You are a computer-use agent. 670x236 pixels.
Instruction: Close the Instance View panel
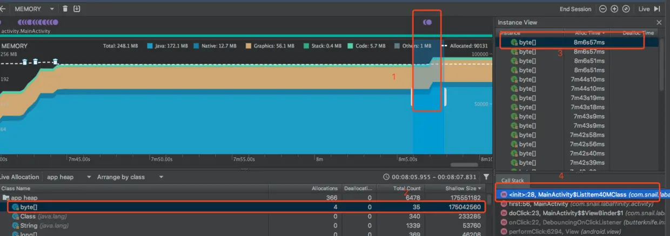click(x=659, y=22)
